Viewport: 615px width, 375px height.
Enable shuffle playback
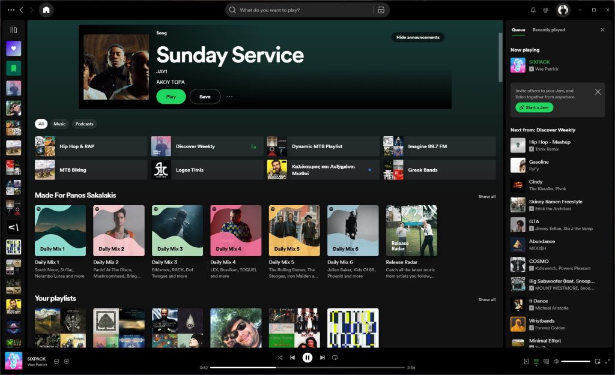(x=280, y=357)
